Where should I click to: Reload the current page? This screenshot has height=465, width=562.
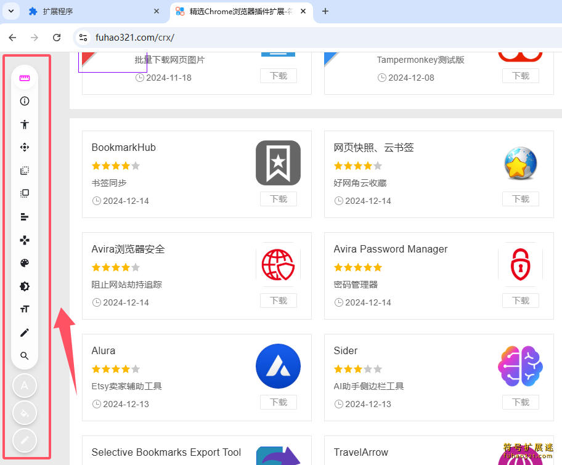click(x=57, y=37)
